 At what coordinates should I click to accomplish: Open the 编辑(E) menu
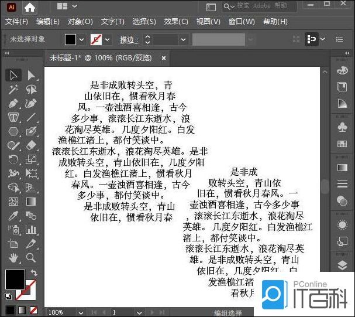pyautogui.click(x=48, y=22)
